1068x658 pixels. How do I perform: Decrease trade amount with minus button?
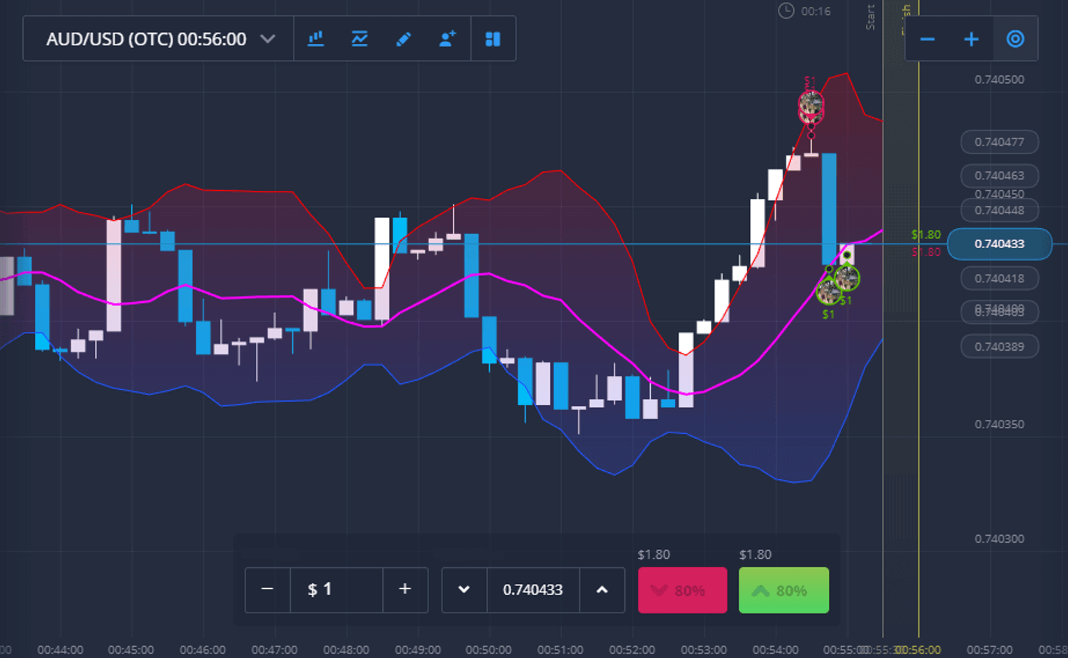267,590
